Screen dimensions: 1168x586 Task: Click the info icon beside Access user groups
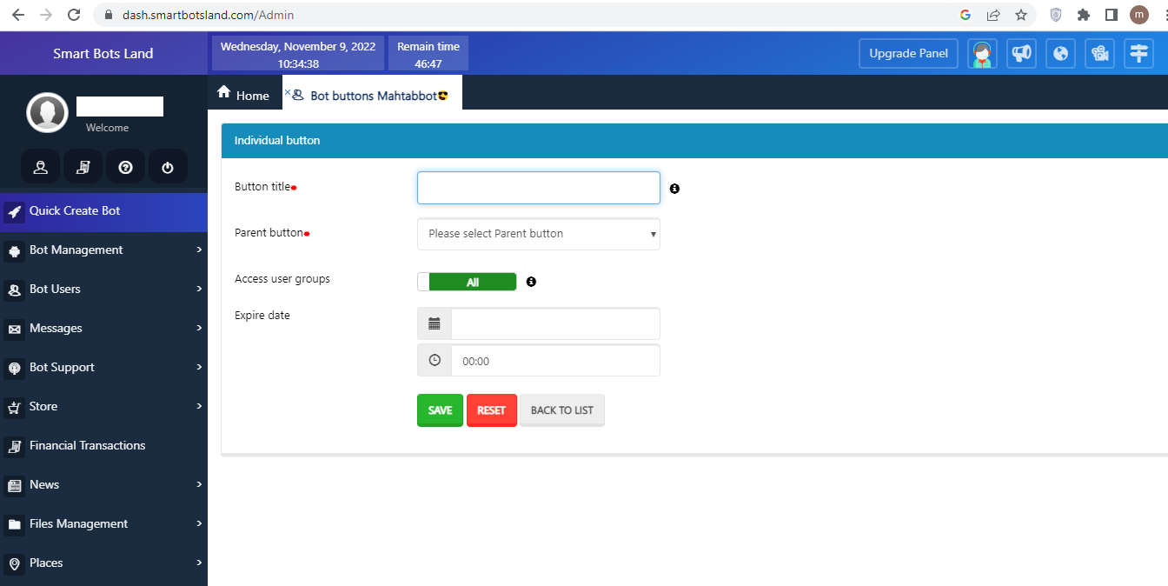[x=531, y=282]
